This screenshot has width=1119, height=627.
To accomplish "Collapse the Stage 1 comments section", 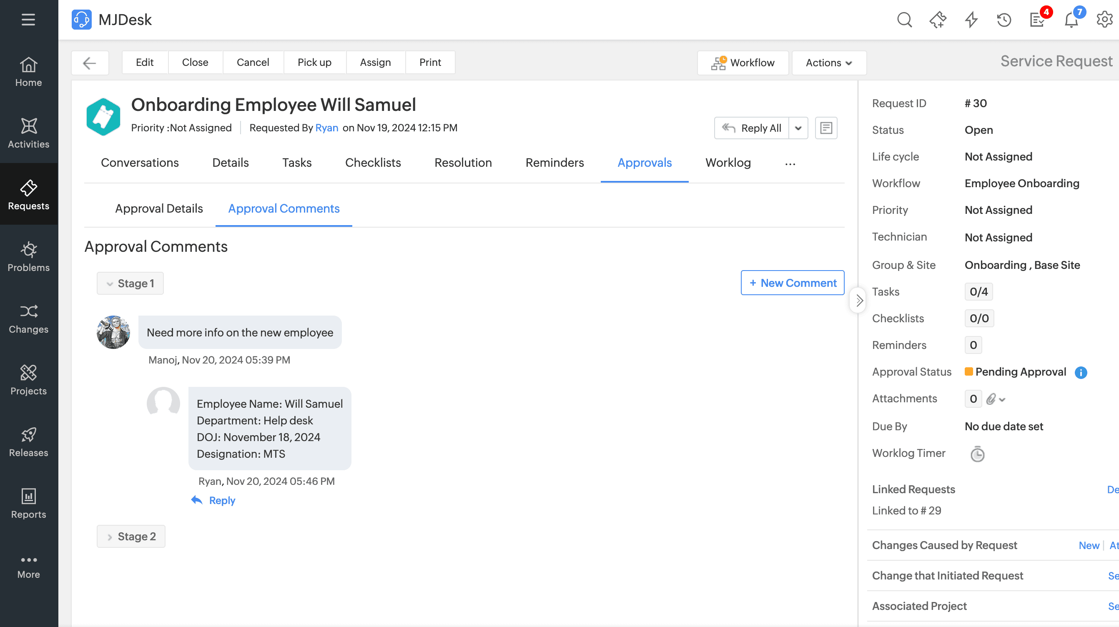I will (x=130, y=283).
